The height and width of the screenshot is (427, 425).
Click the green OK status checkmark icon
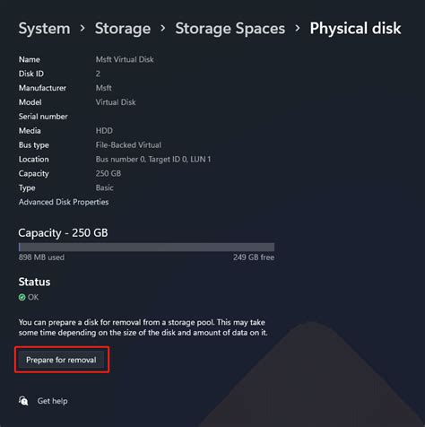pos(22,297)
